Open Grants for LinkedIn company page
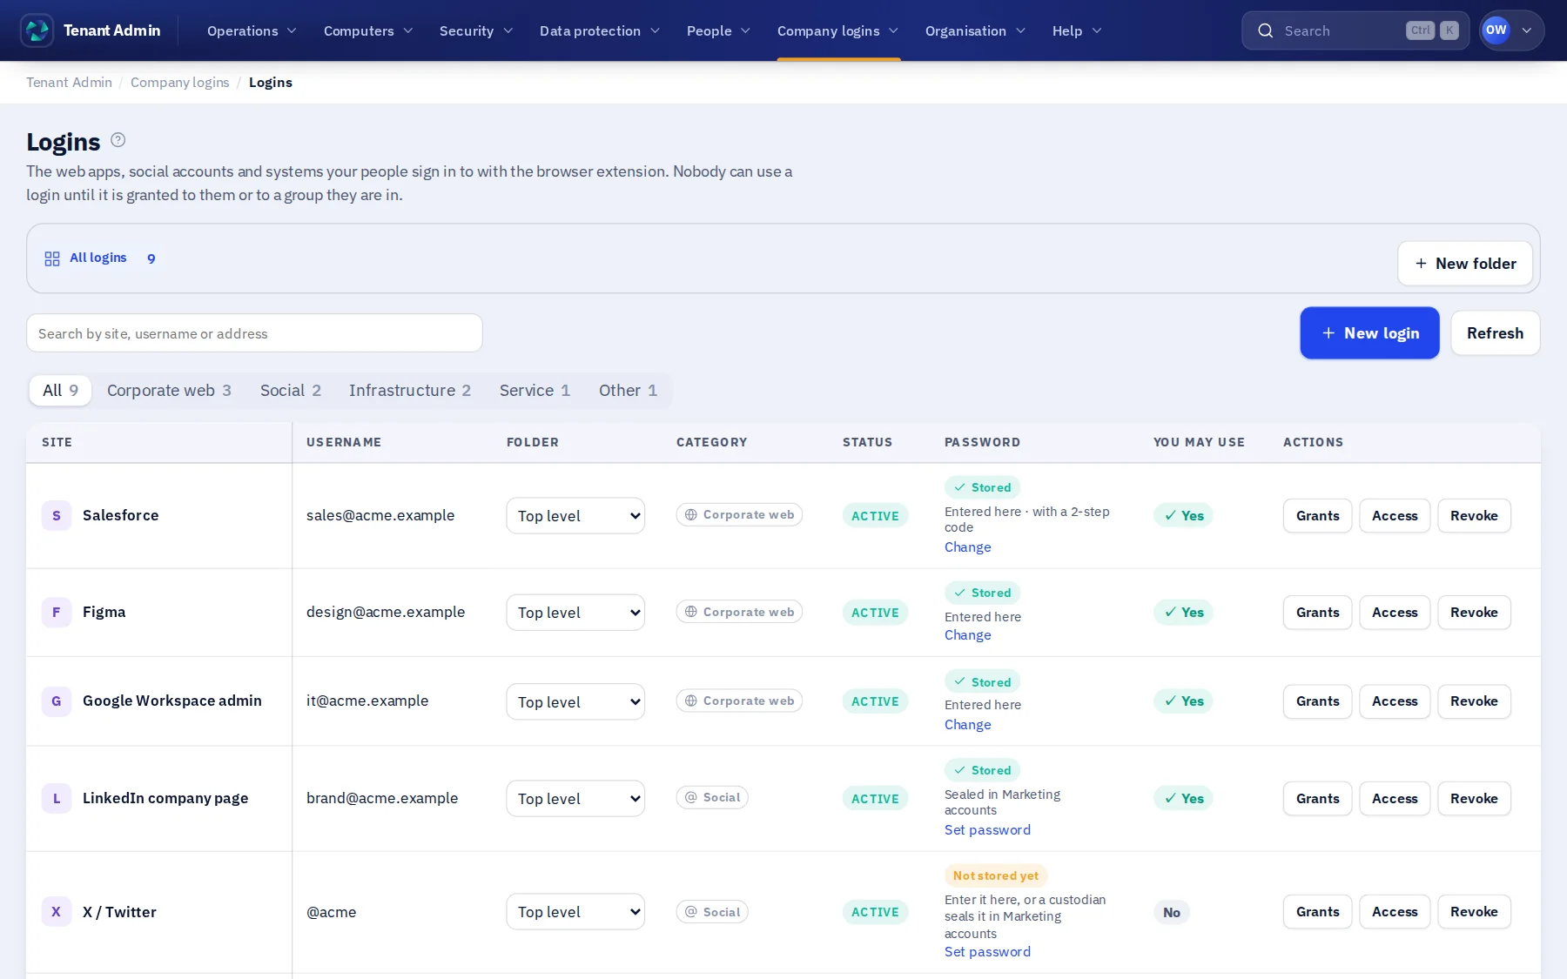1567x979 pixels. tap(1317, 798)
